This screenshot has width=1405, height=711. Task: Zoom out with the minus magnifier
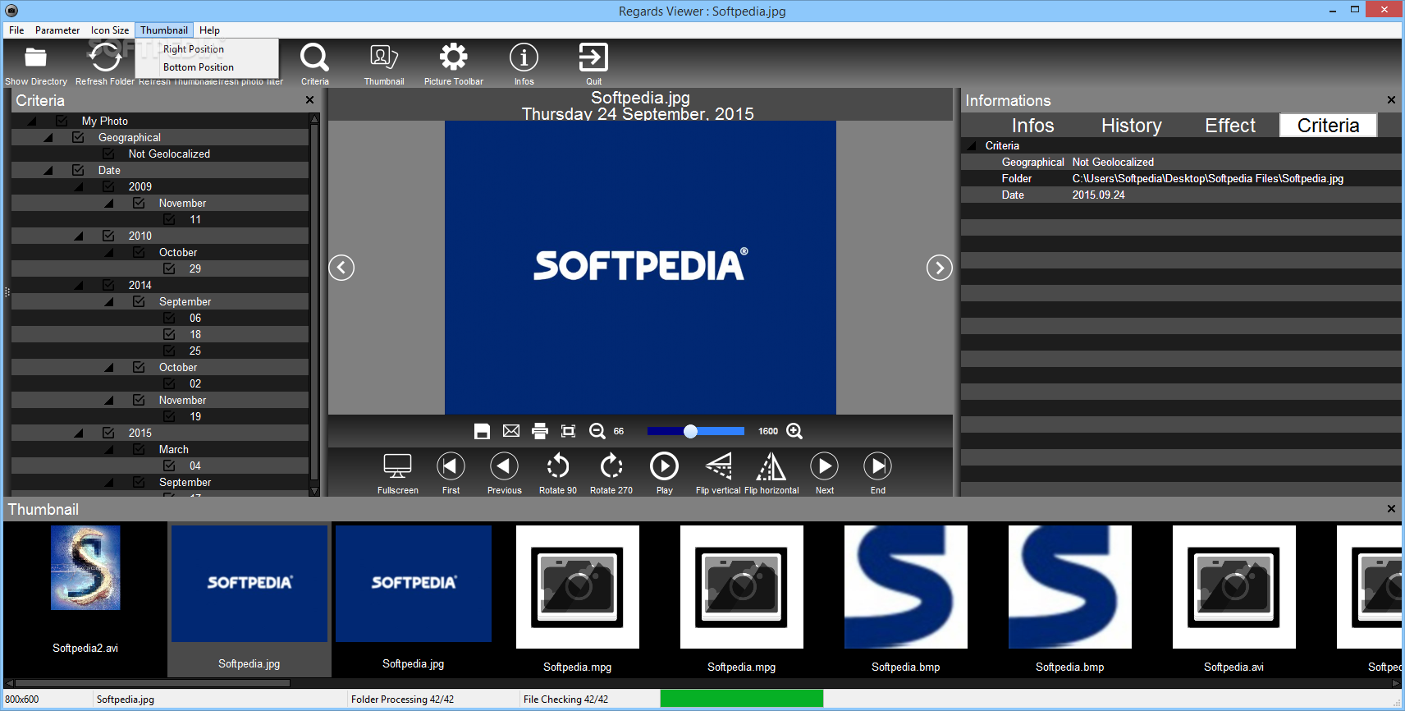point(597,431)
